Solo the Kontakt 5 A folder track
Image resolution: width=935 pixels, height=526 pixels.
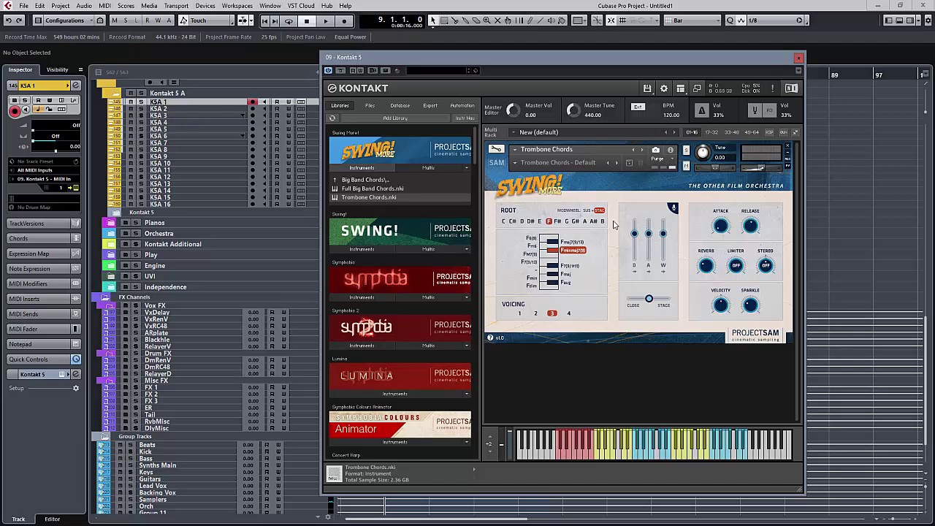[x=141, y=93]
